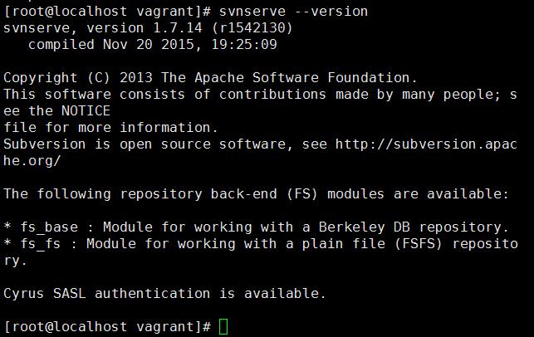This screenshot has width=534, height=337.
Task: Click the subversion.apache.org URL text
Action: [x=426, y=144]
